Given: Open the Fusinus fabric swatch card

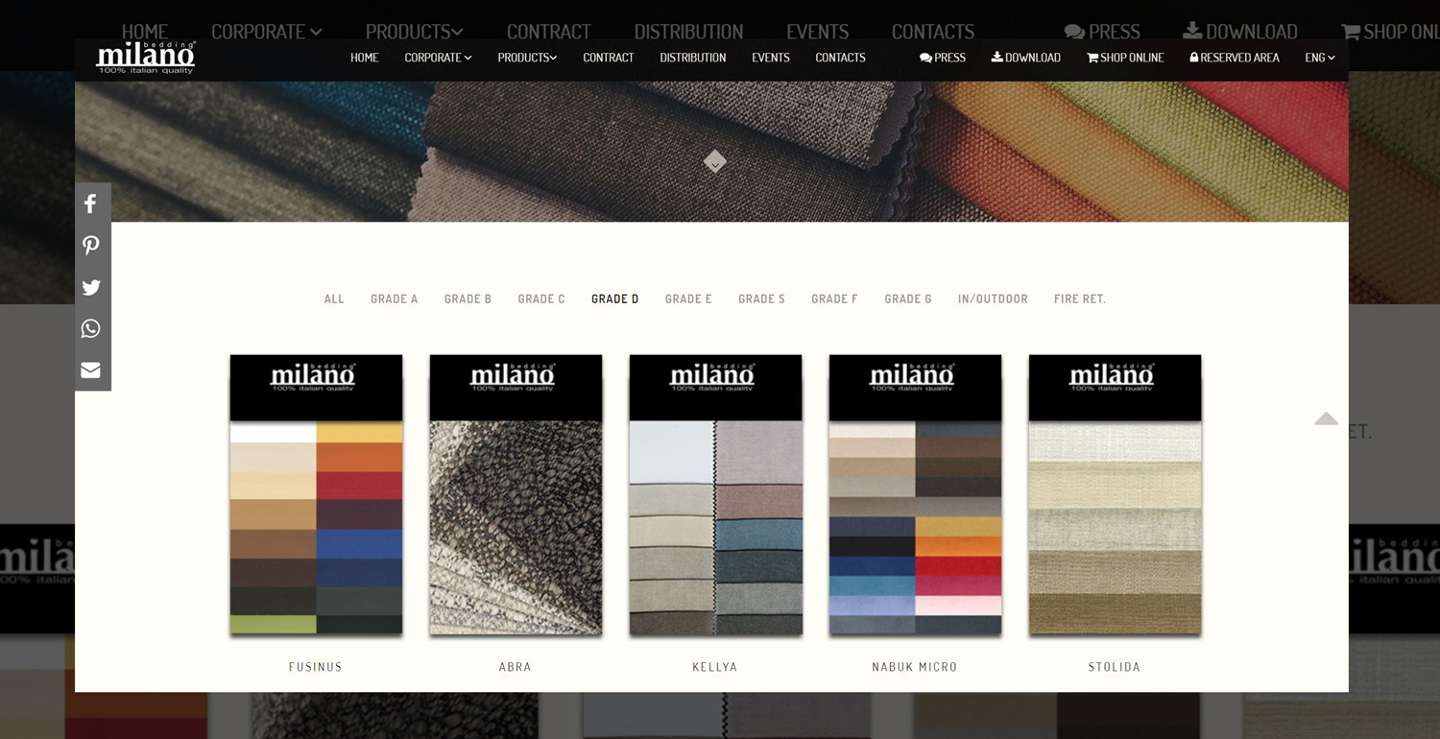Looking at the screenshot, I should point(316,494).
